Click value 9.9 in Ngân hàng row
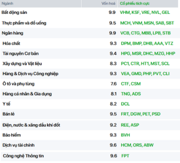Image resolution: width=180 pixels, height=163 pixels. click(x=113, y=33)
